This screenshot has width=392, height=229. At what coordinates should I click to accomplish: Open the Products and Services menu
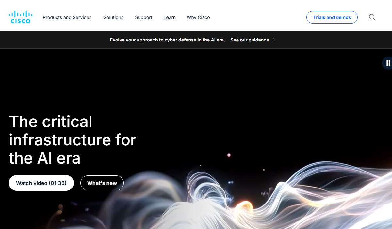pyautogui.click(x=67, y=17)
